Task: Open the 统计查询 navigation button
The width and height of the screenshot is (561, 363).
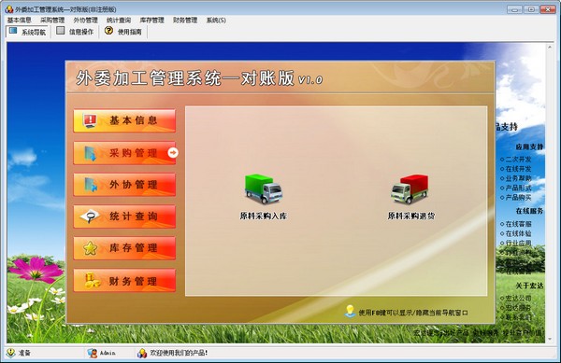Action: pos(124,216)
